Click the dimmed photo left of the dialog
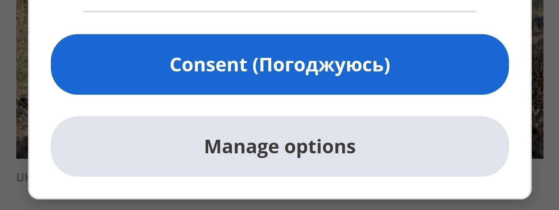559x210 pixels. click(22, 78)
